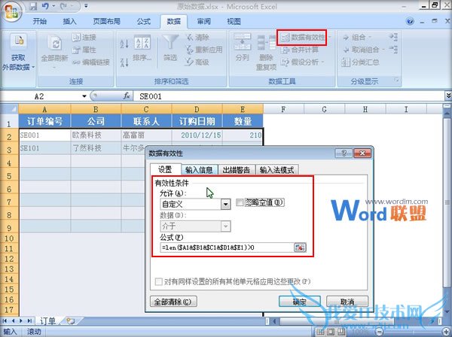
Task: Reapply filter (重新应用)
Action: [204, 50]
